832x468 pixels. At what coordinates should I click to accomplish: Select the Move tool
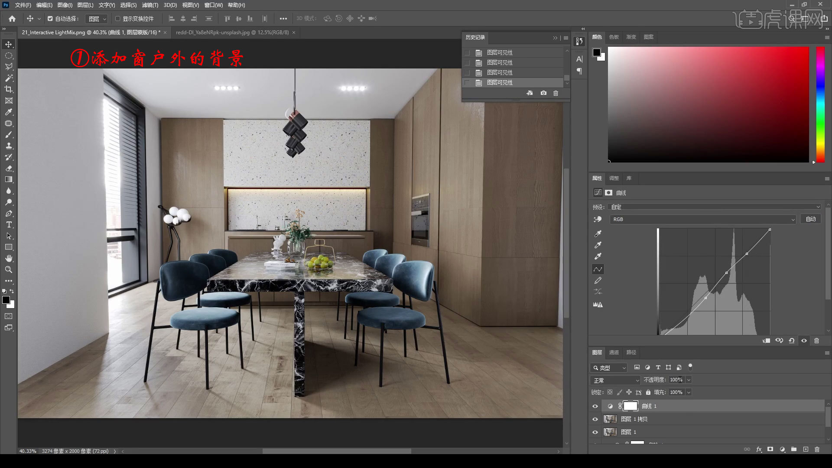9,44
